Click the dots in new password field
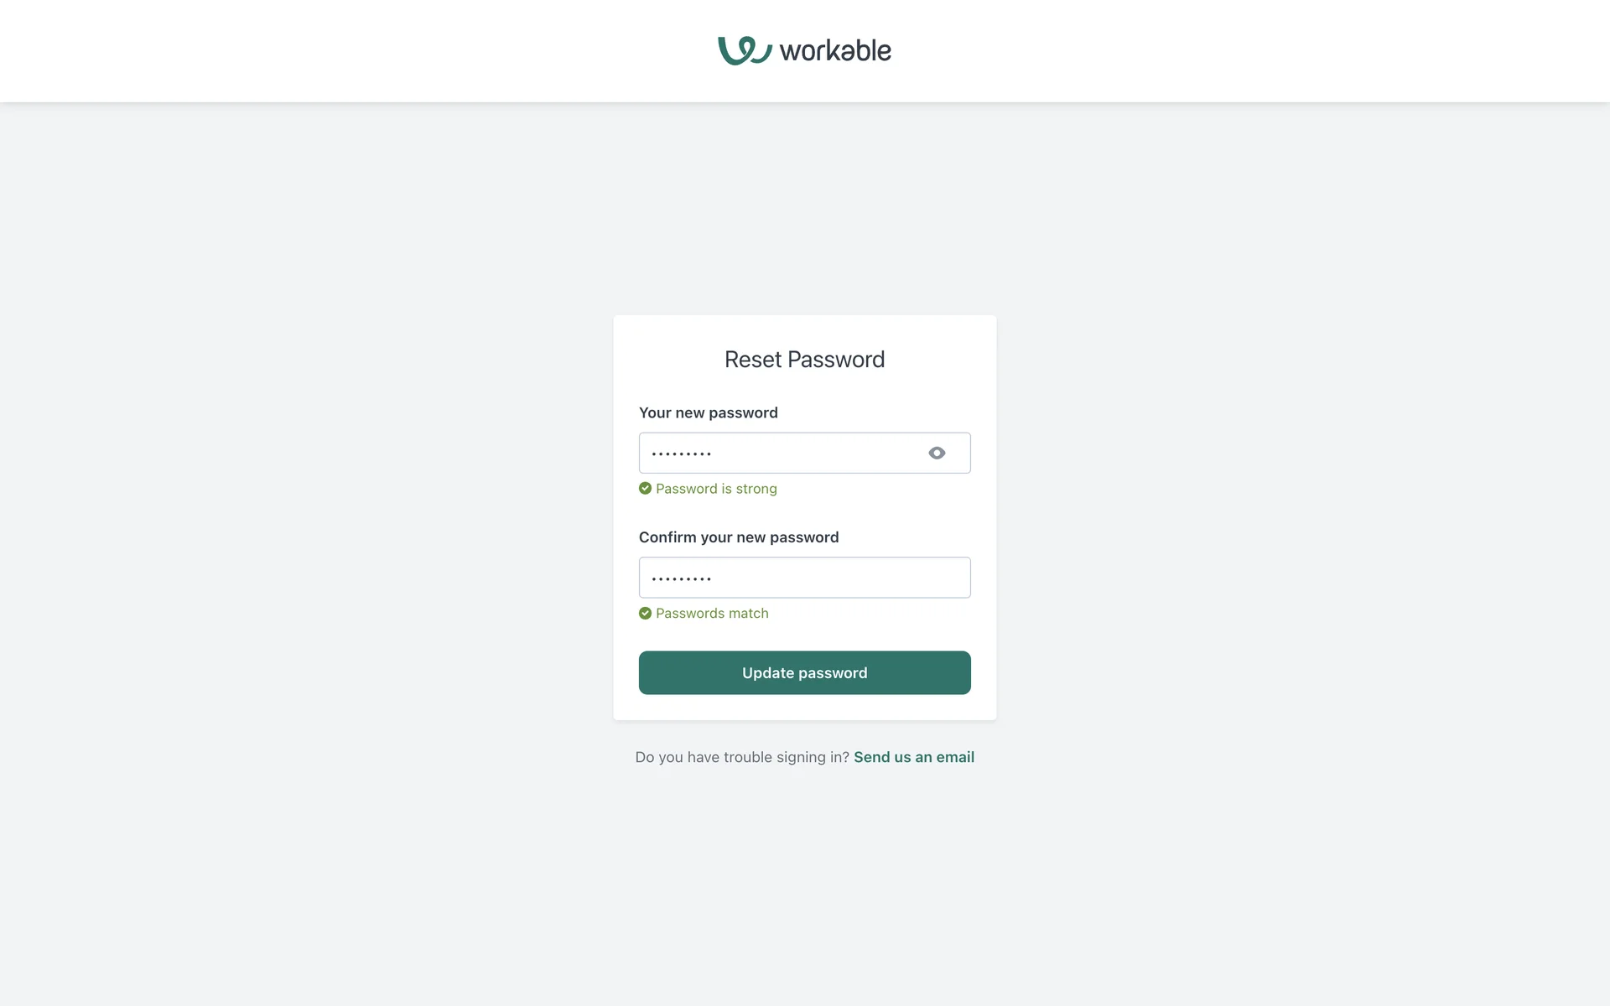1610x1006 pixels. coord(681,454)
